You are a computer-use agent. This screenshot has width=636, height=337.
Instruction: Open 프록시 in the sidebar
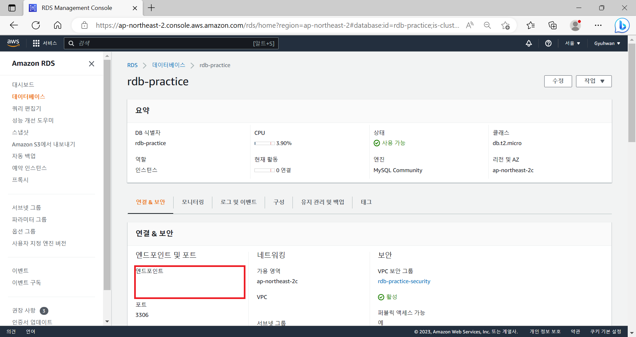20,180
